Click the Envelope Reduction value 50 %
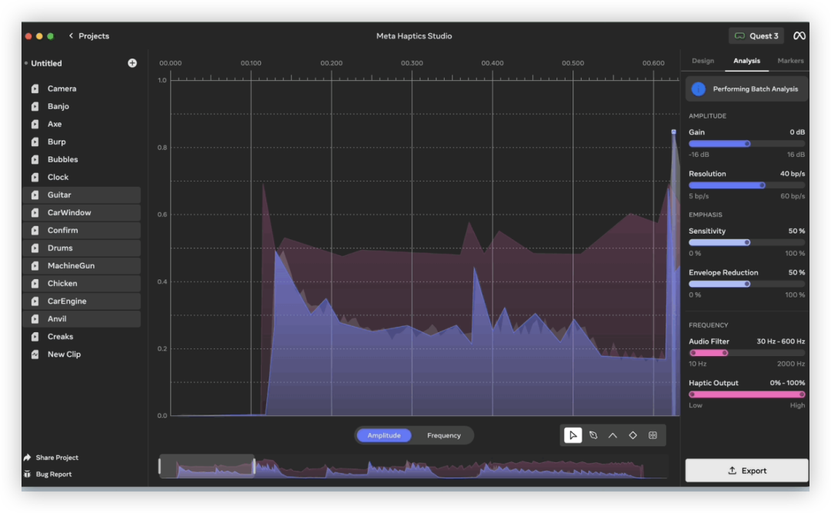This screenshot has height=513, width=831. pyautogui.click(x=796, y=272)
